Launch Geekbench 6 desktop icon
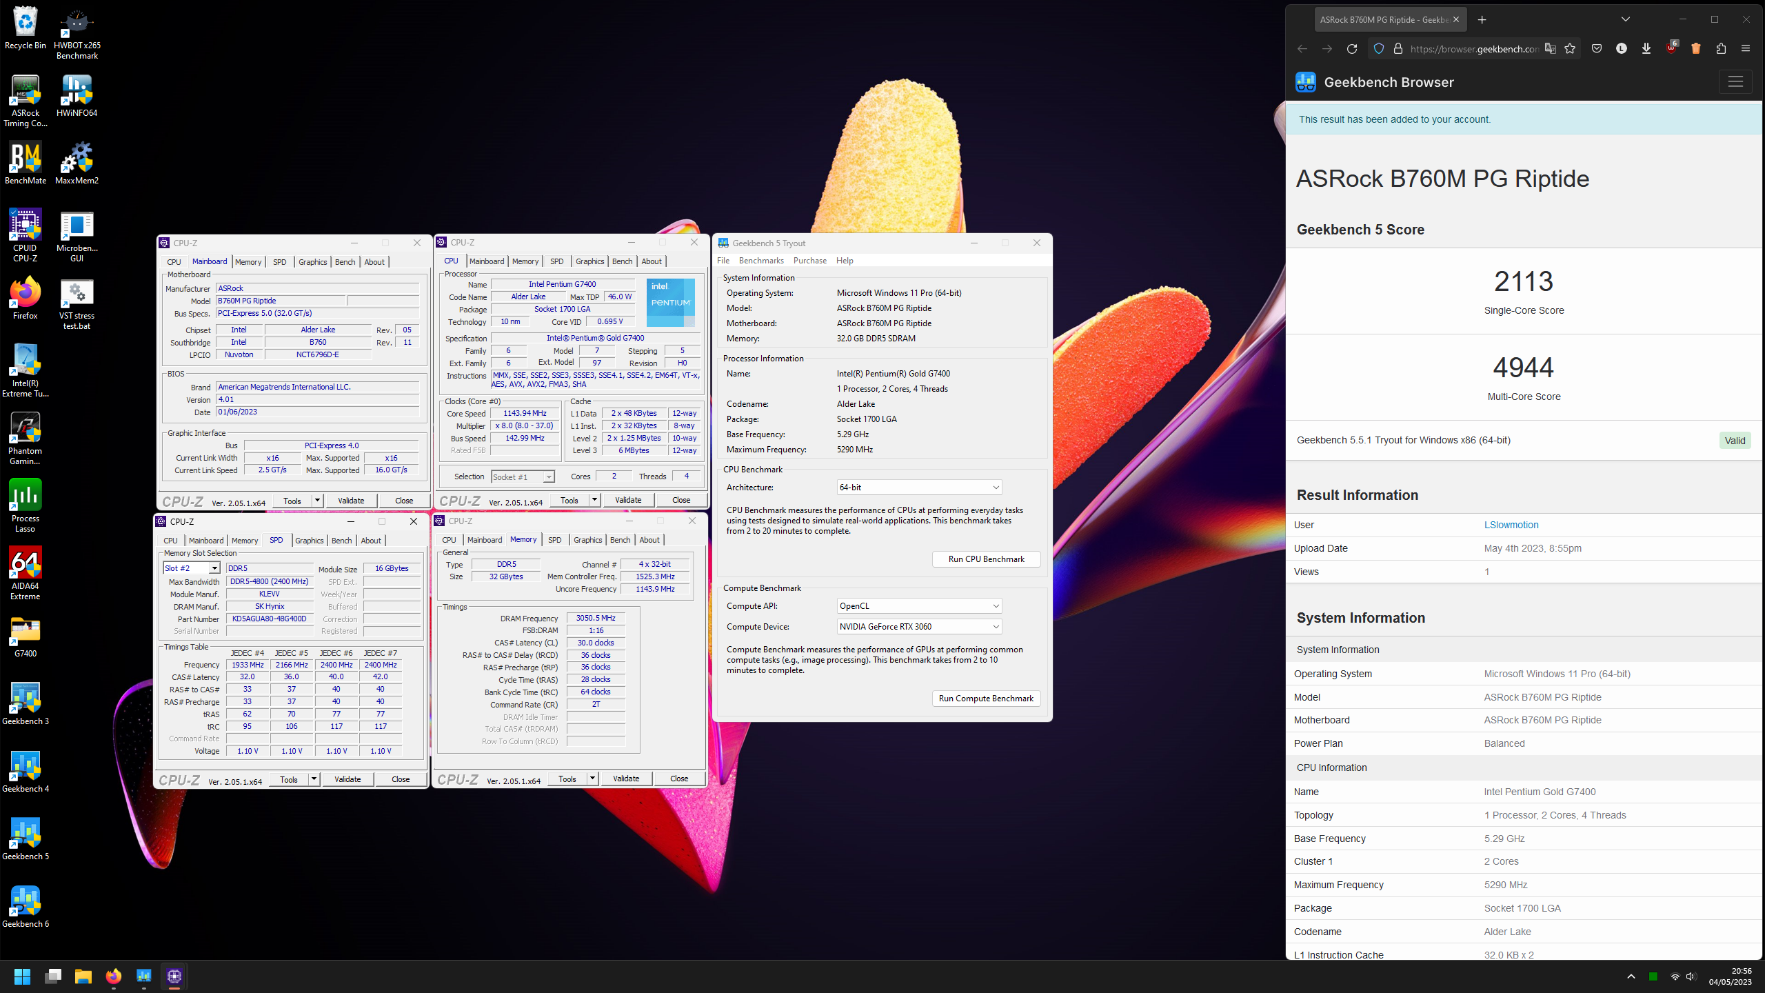 [26, 907]
